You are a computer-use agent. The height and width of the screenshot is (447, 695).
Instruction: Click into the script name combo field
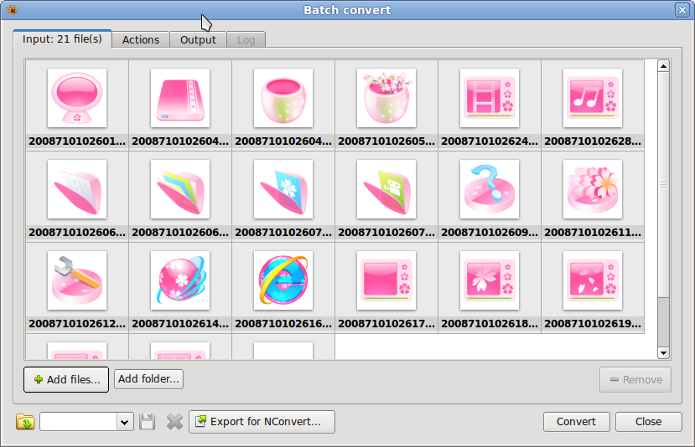[79, 422]
